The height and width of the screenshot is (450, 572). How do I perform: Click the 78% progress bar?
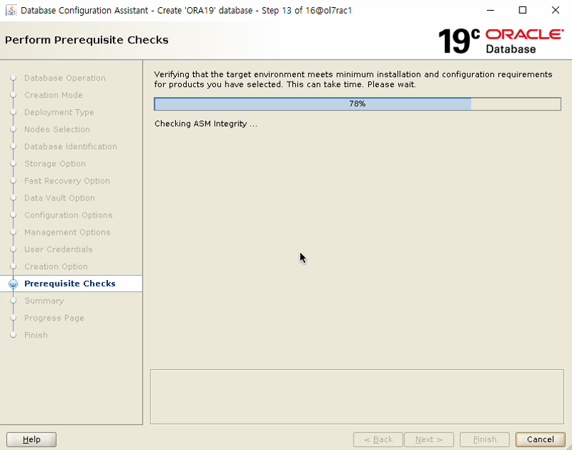[x=358, y=104]
